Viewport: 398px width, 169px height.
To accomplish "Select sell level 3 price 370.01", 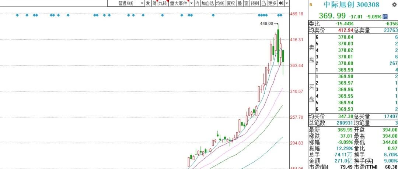I will click(346, 57).
